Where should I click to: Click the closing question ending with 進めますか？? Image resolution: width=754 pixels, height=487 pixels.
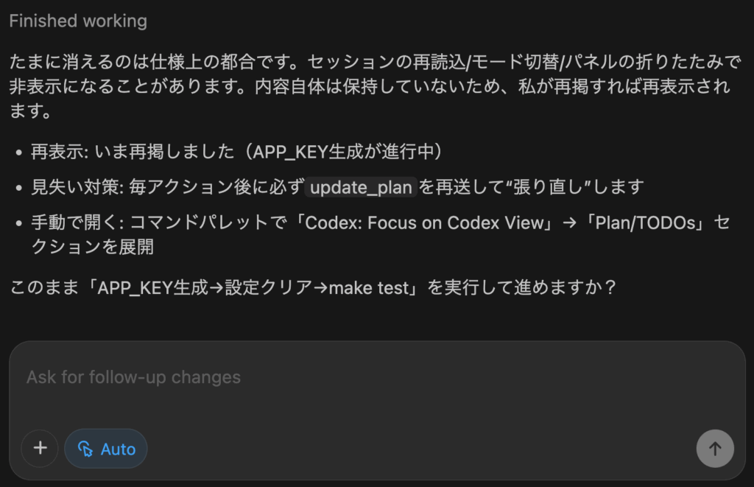click(313, 288)
